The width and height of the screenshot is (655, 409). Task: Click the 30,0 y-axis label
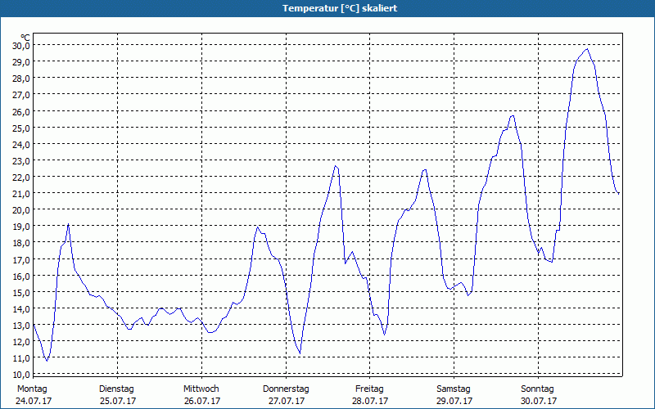coord(21,46)
